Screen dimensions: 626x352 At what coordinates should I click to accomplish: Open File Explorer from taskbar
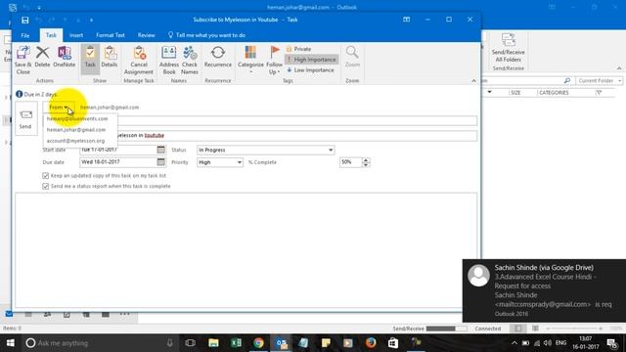click(213, 343)
